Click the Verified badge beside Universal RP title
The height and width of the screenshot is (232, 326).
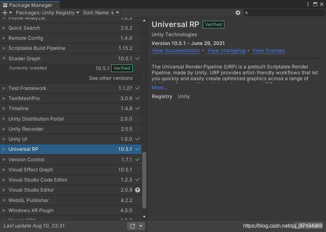coord(213,24)
